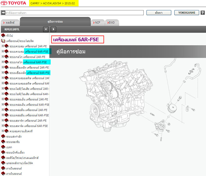Viewport: 206px width, 176px height.
Task: Expand ระบบกลไก เครื่องยนต์ 6AR-FSE node
Action: (3, 62)
